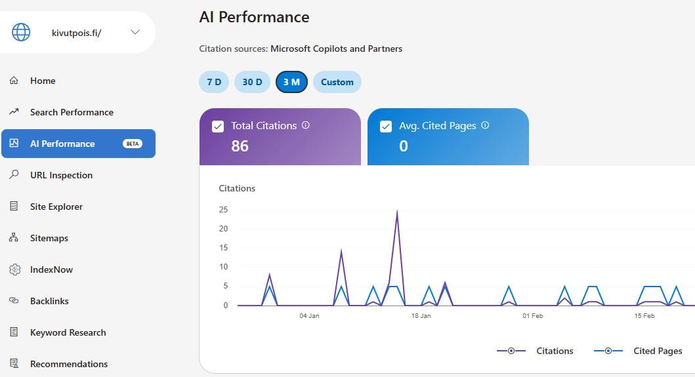Viewport: 695px width, 377px height.
Task: Click the globe site icon
Action: coord(21,32)
